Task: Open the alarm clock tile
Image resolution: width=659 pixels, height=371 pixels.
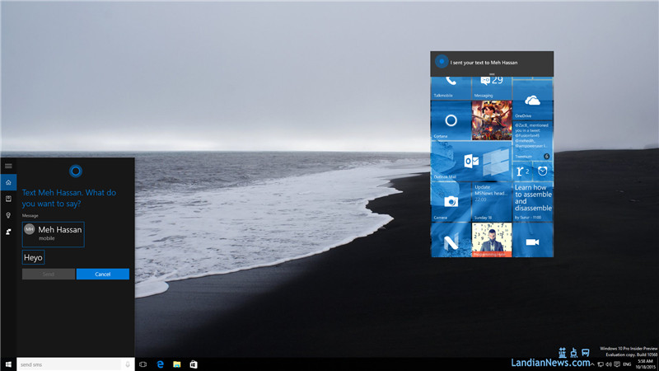Action: (x=543, y=171)
